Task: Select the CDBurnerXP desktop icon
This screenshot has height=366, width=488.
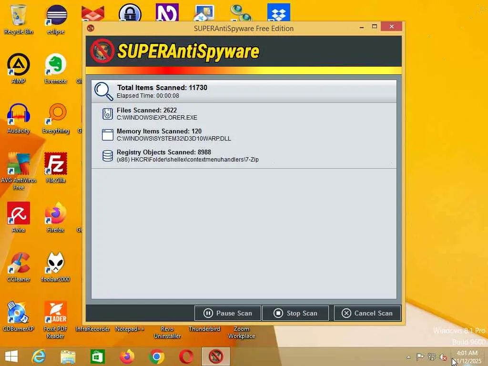Action: 19,316
